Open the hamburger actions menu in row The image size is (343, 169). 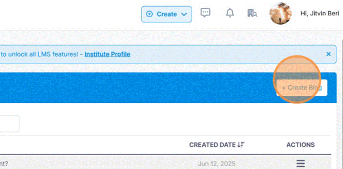pyautogui.click(x=301, y=163)
